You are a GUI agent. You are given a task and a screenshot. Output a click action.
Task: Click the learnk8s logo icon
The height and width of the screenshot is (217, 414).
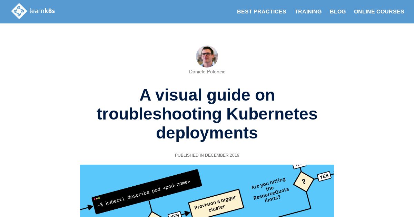pyautogui.click(x=19, y=11)
